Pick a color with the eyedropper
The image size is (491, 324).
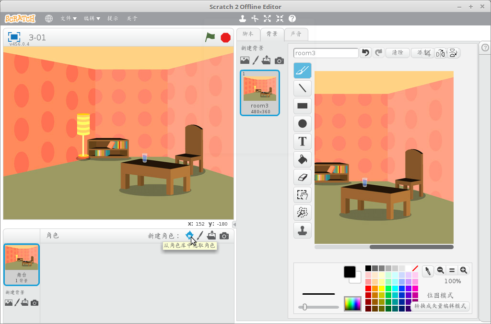click(x=427, y=271)
